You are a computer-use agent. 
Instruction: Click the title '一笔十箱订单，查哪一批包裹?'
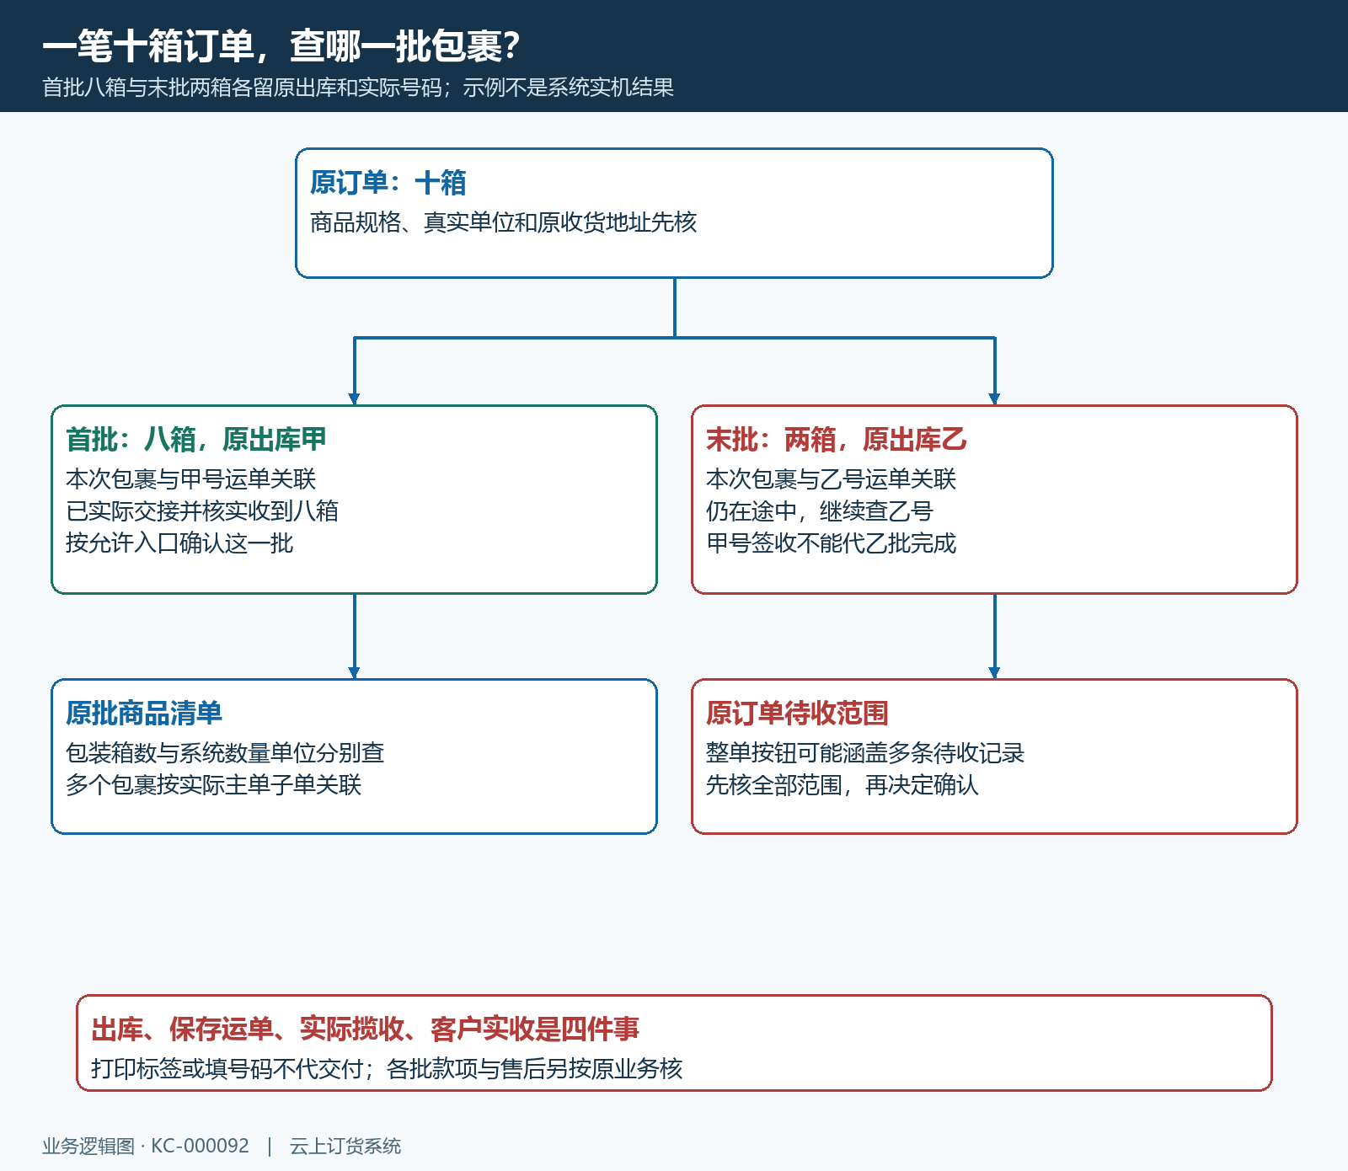tap(281, 46)
